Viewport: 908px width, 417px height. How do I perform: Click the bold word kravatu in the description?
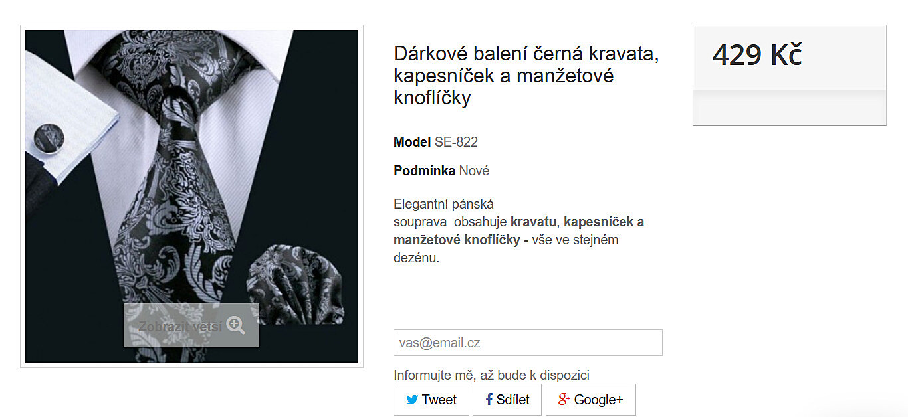pos(533,222)
